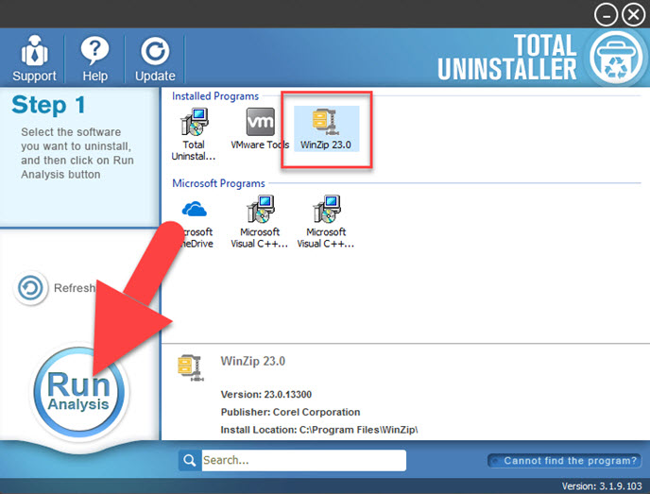Viewport: 650px width, 494px height.
Task: Click the 'WinZip 23.0' title in details
Action: (253, 361)
